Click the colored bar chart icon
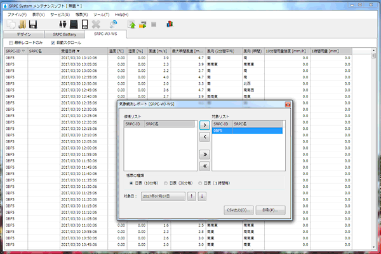 170,24
